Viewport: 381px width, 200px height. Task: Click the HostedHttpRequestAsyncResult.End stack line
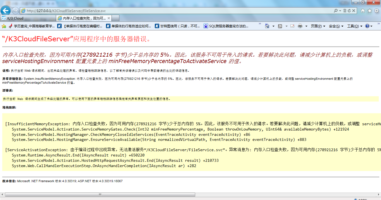pos(115,160)
